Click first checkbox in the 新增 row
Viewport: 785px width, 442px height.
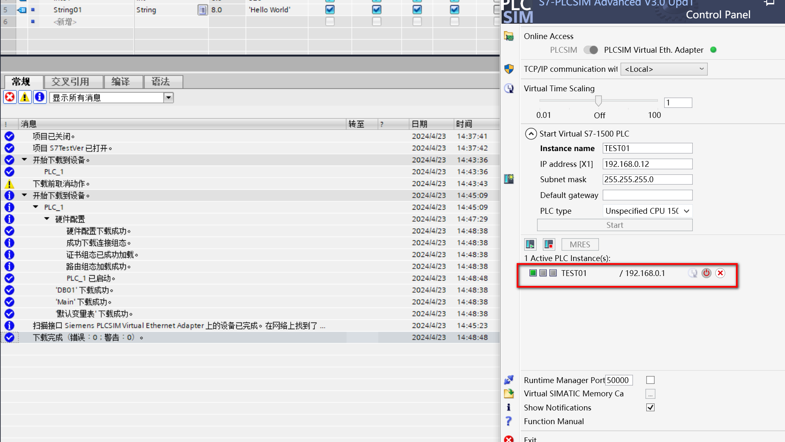click(x=330, y=22)
